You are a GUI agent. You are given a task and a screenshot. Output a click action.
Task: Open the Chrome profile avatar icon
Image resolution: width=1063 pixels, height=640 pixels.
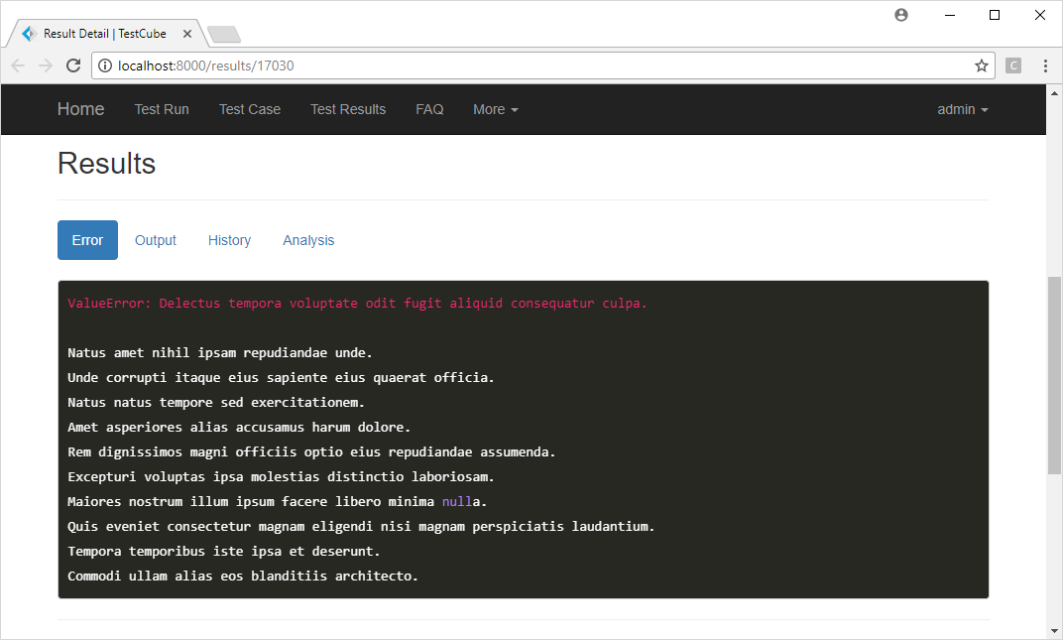[901, 15]
